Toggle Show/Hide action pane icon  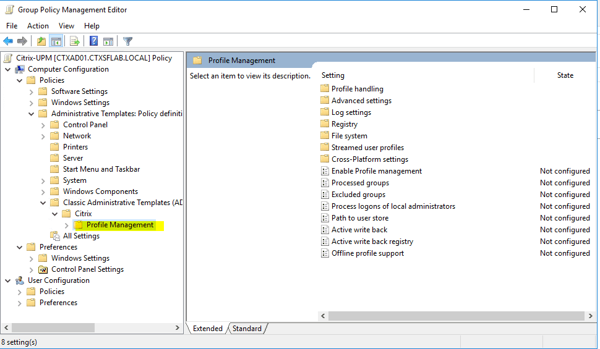[108, 41]
